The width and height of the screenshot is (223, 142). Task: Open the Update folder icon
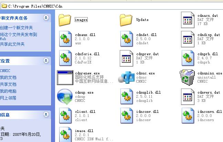pos(126,20)
